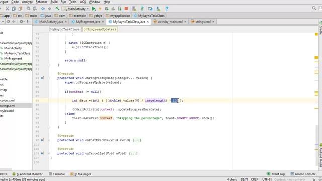Viewport: 322px width, 181px height.
Task: Open the VCS menu
Action: (x=83, y=2)
